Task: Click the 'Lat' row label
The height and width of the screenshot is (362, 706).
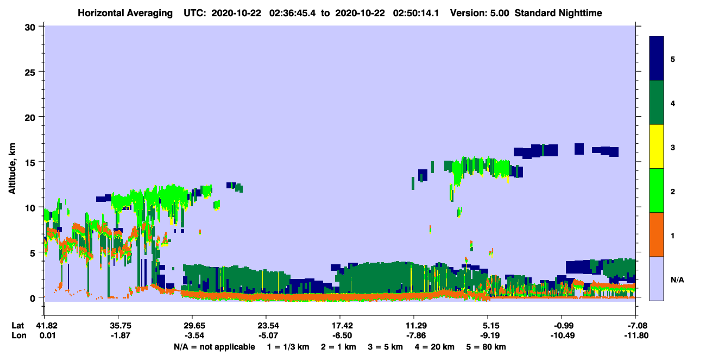Action: pyautogui.click(x=18, y=326)
